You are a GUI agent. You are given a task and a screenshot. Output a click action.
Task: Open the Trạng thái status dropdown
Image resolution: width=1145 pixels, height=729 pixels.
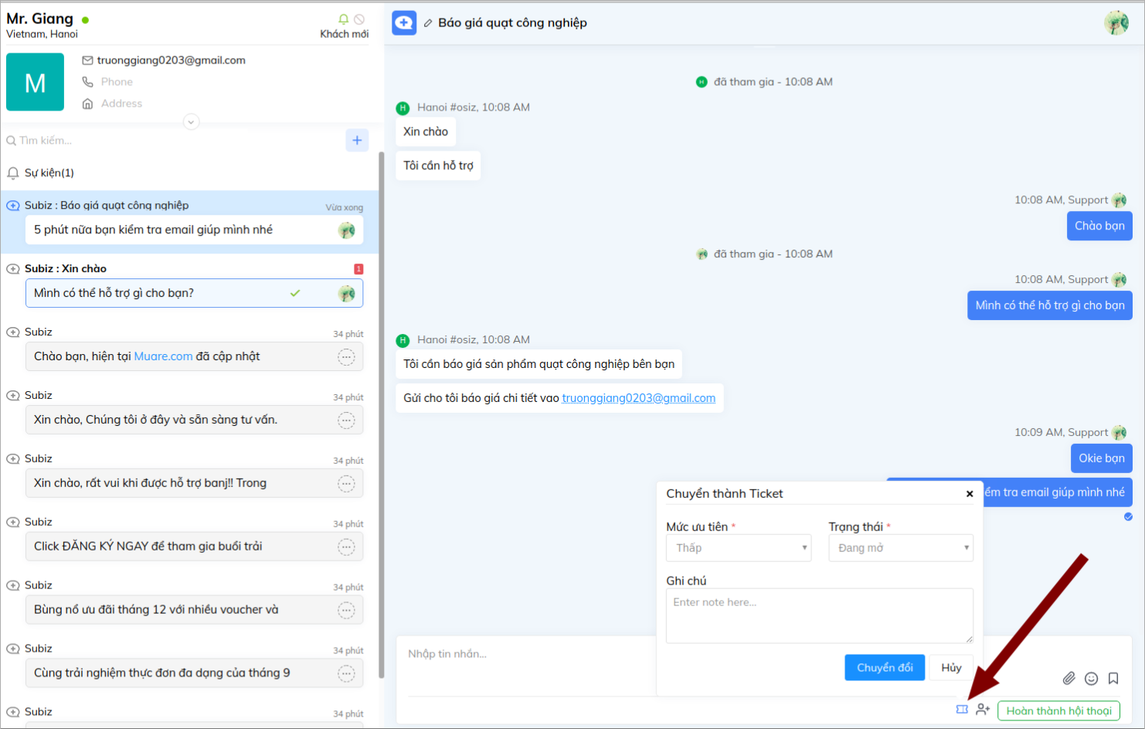[900, 548]
